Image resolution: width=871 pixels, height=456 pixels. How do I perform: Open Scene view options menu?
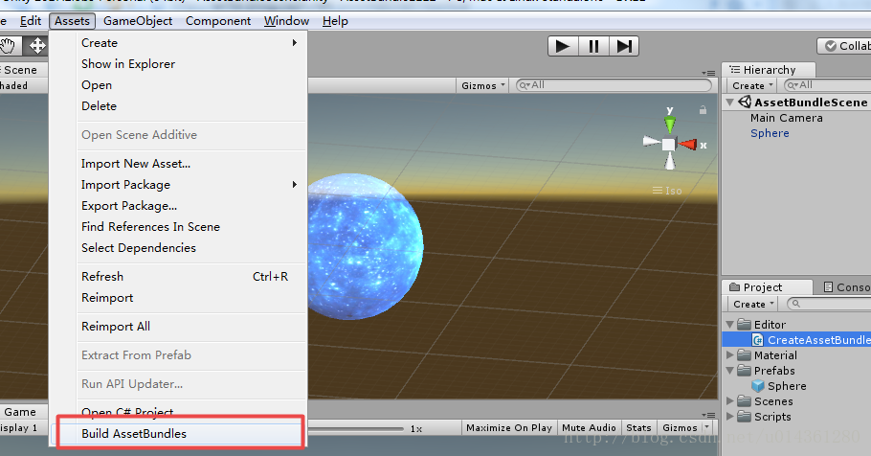coord(708,73)
